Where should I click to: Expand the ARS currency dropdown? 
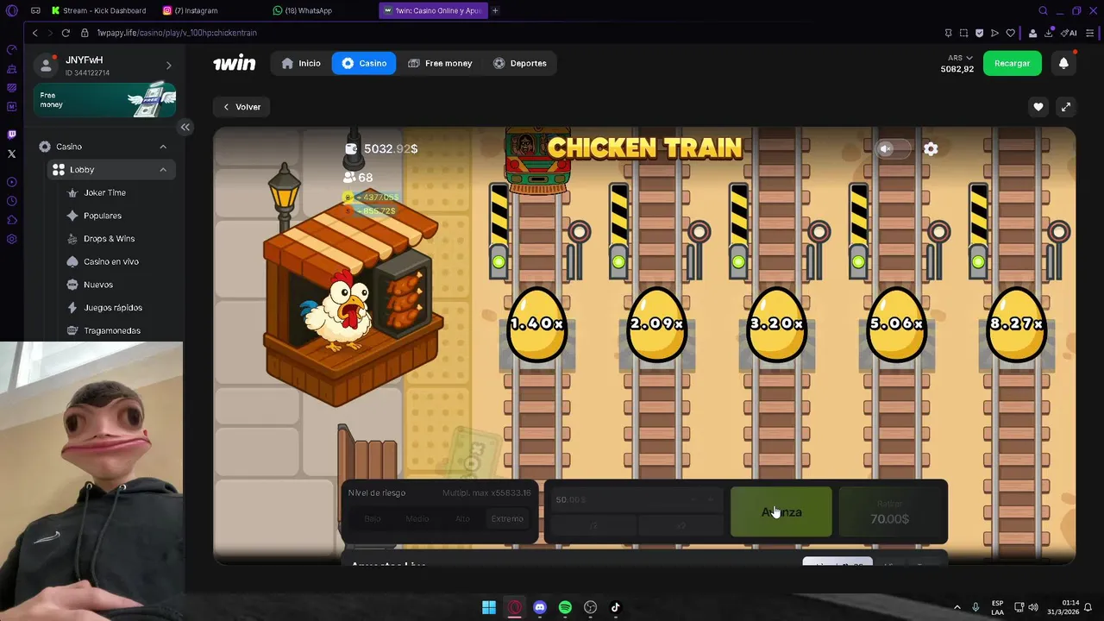(959, 58)
